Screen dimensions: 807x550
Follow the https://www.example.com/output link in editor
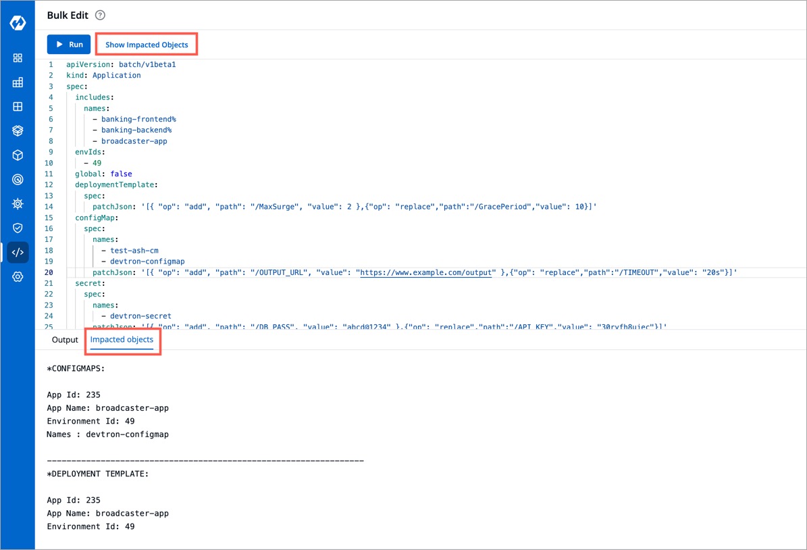pos(425,272)
